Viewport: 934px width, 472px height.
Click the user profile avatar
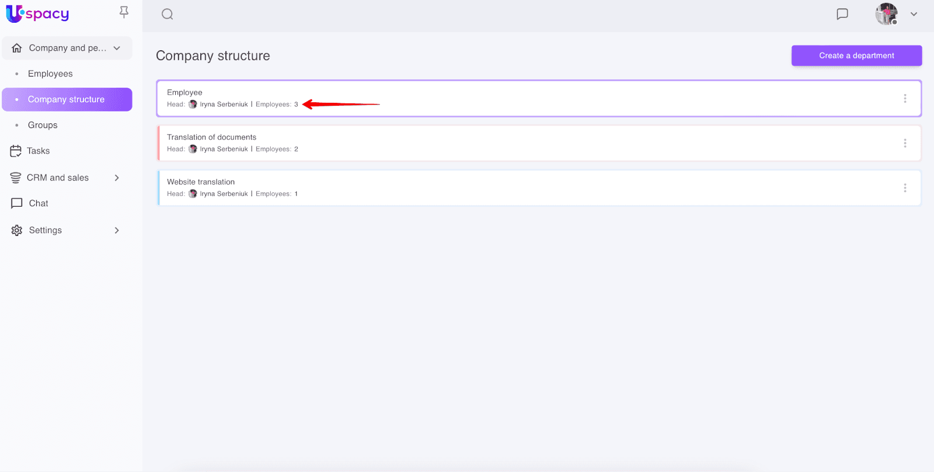tap(886, 14)
